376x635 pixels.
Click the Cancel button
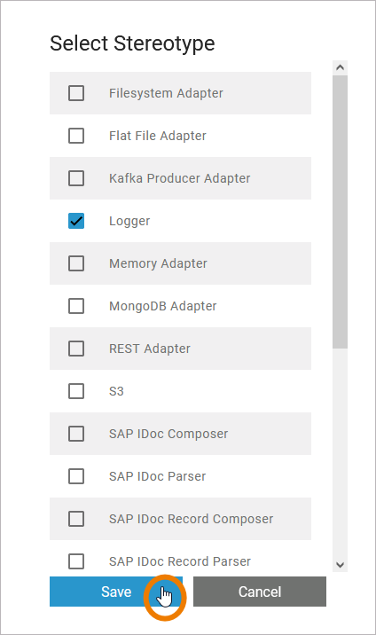point(260,592)
